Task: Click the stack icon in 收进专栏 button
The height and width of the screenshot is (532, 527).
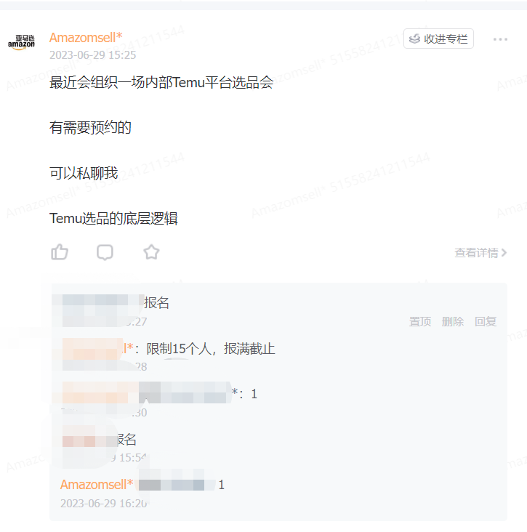Action: point(414,39)
